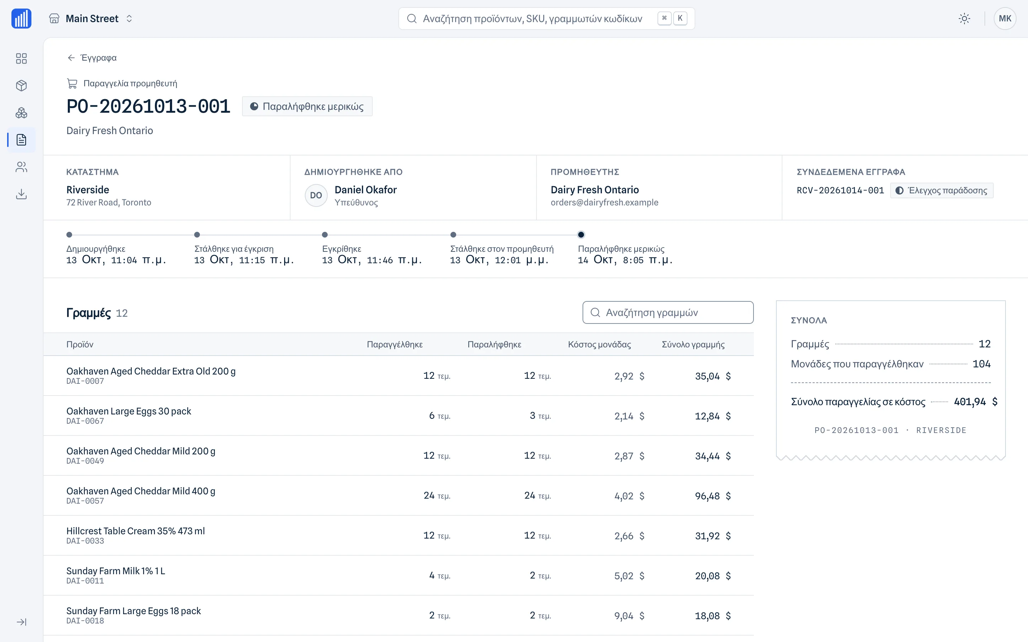This screenshot has height=642, width=1028.
Task: Click Εγκρίθηκε timeline dot
Action: [x=325, y=235]
